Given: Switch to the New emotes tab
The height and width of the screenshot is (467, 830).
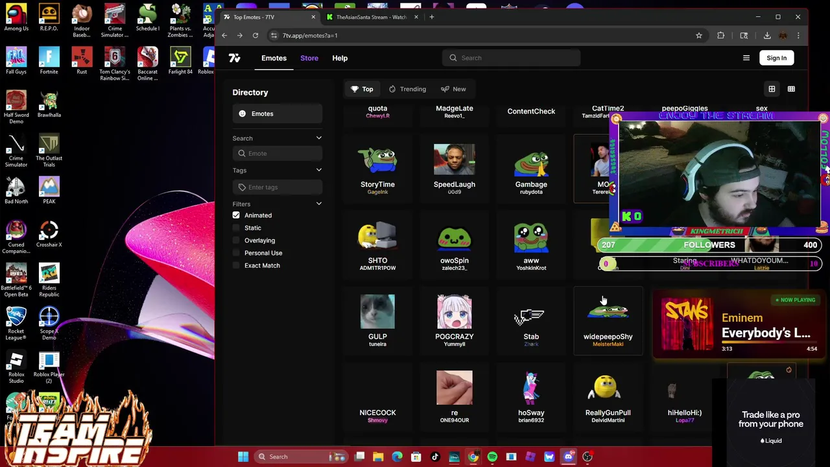Looking at the screenshot, I should point(453,89).
